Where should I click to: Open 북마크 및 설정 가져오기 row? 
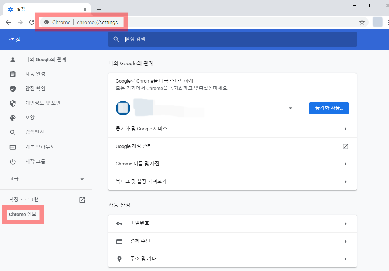click(x=232, y=181)
